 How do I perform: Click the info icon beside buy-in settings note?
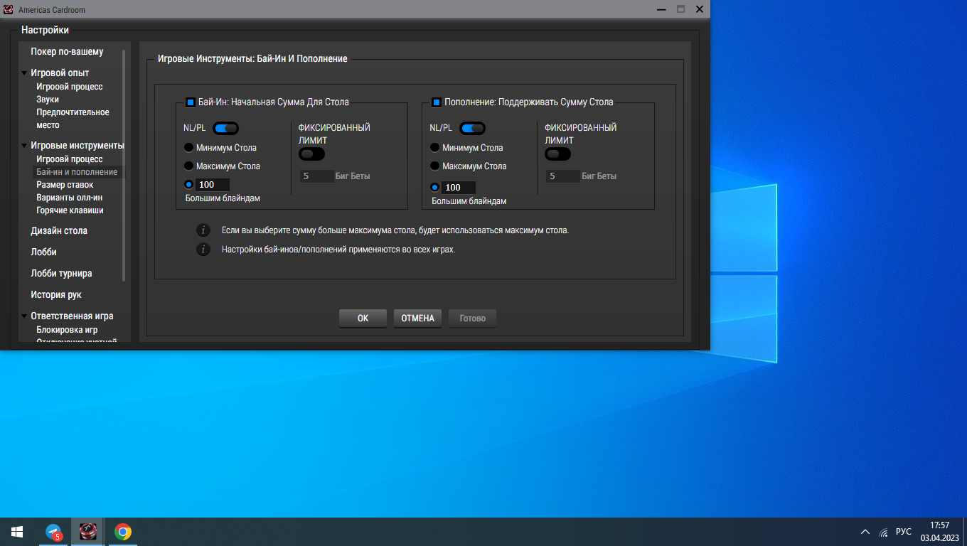[x=203, y=250]
